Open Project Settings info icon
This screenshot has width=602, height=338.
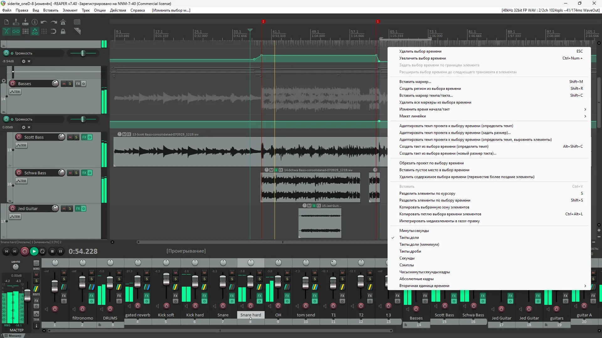click(35, 22)
